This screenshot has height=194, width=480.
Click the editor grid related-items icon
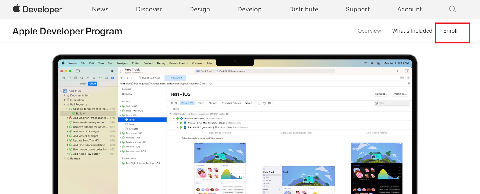(122, 78)
